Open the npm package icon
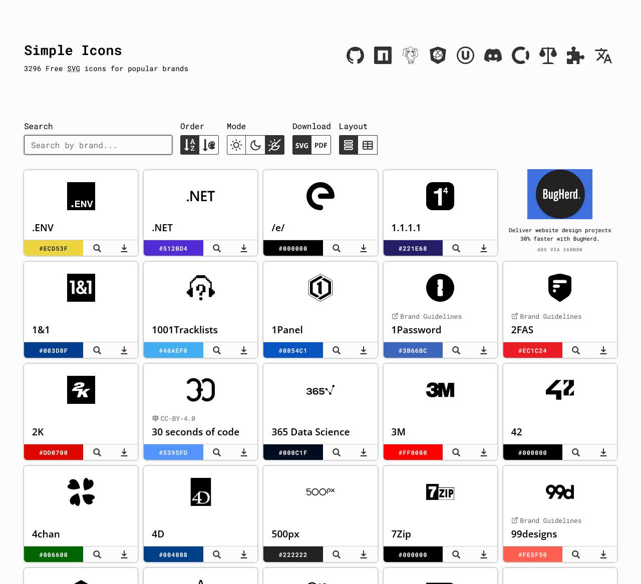This screenshot has height=584, width=641. point(383,56)
